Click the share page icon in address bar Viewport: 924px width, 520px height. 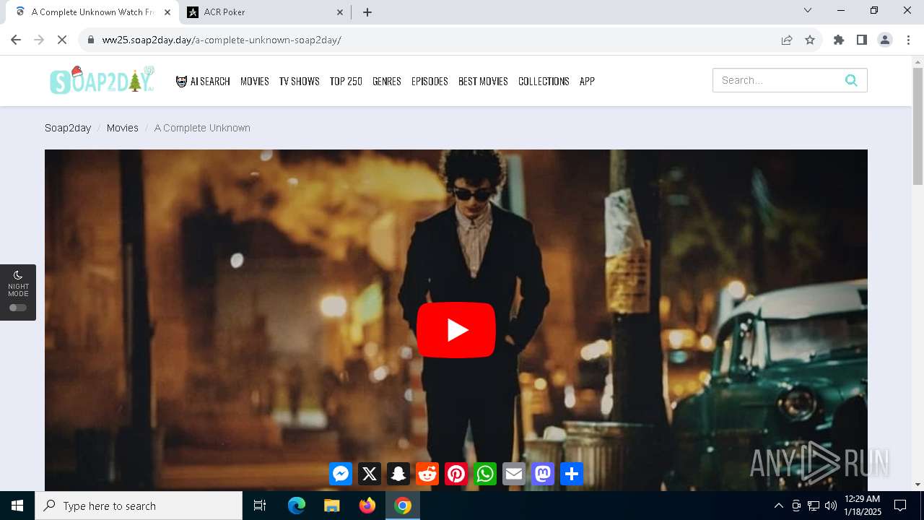click(x=787, y=40)
